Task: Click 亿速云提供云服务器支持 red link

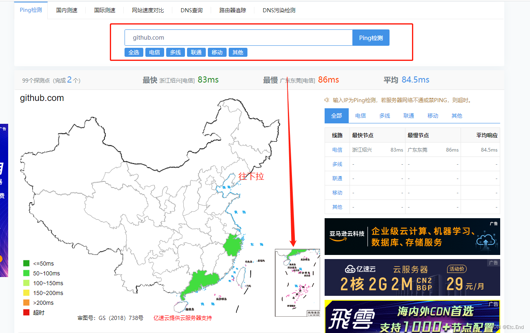Action: (183, 318)
